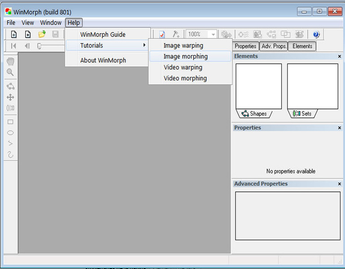Close the Help menu
The image size is (345, 269).
tap(74, 23)
